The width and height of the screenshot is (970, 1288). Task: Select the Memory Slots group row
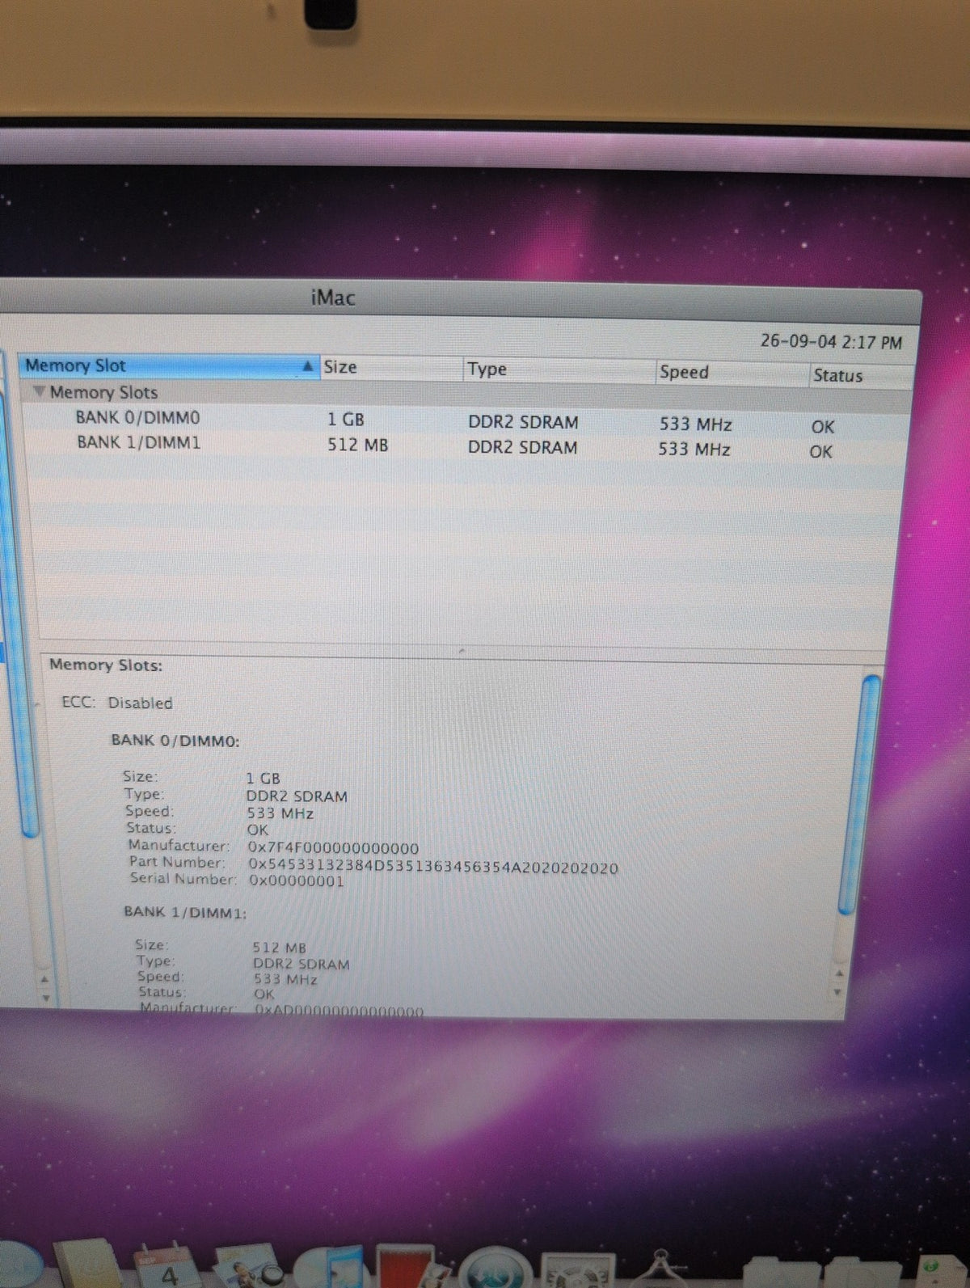(465, 395)
